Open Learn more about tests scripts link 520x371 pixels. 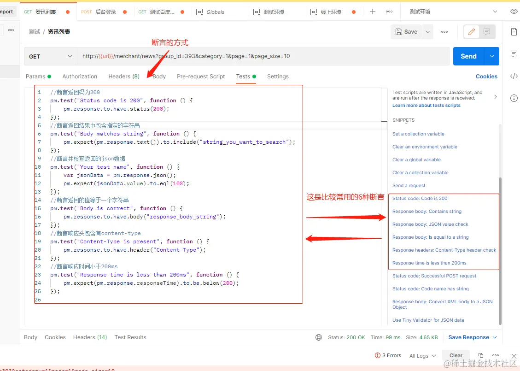click(x=427, y=105)
